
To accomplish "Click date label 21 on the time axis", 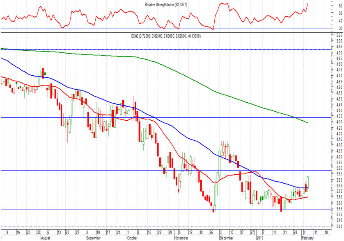I will tap(285, 232).
